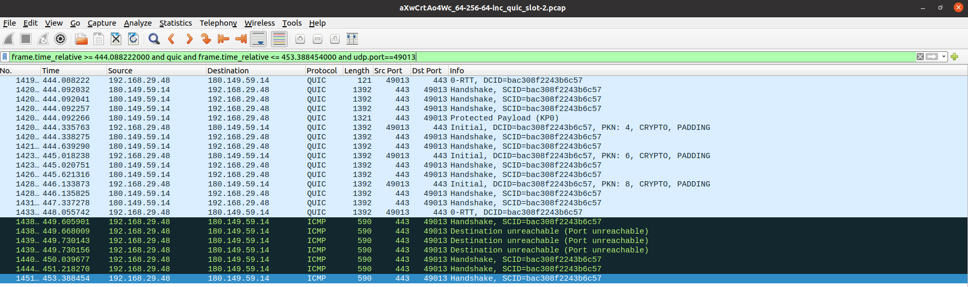
Task: Add a display filter button
Action: point(954,57)
